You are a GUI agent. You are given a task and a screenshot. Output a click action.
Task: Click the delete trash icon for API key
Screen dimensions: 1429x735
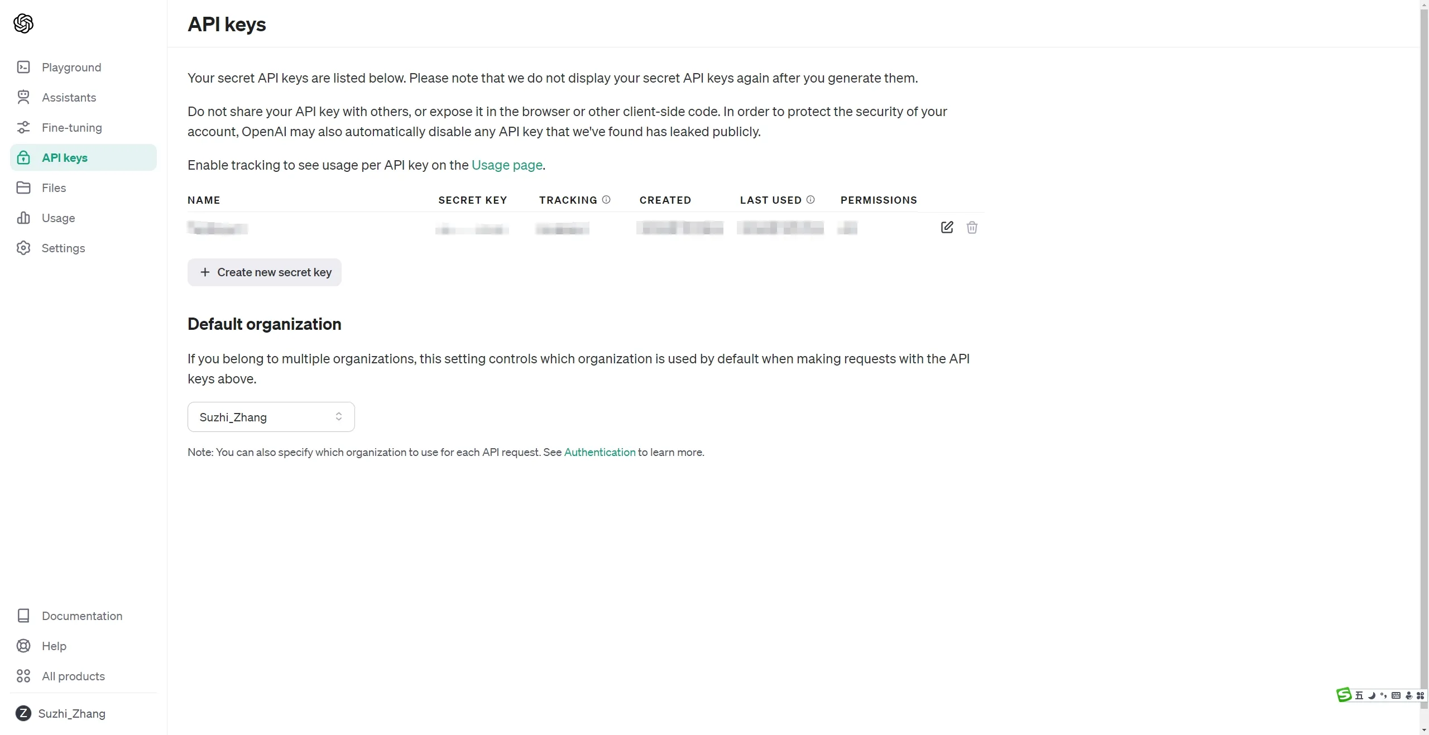(971, 227)
